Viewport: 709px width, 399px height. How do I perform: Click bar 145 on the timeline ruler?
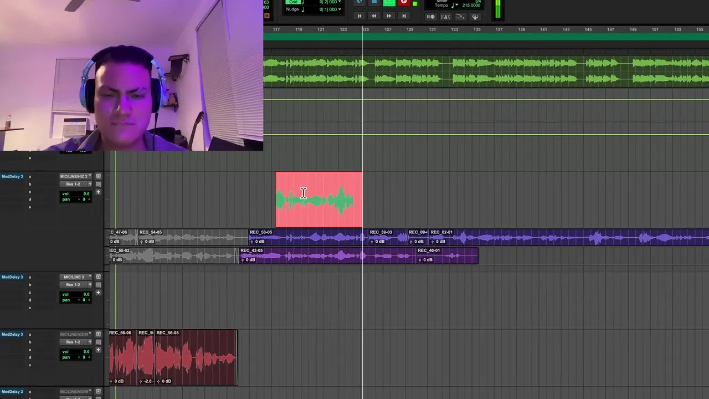[588, 29]
